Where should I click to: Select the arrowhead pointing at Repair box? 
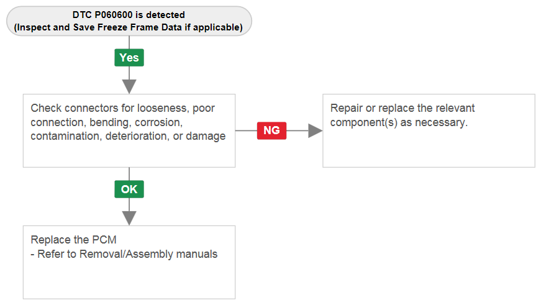316,130
